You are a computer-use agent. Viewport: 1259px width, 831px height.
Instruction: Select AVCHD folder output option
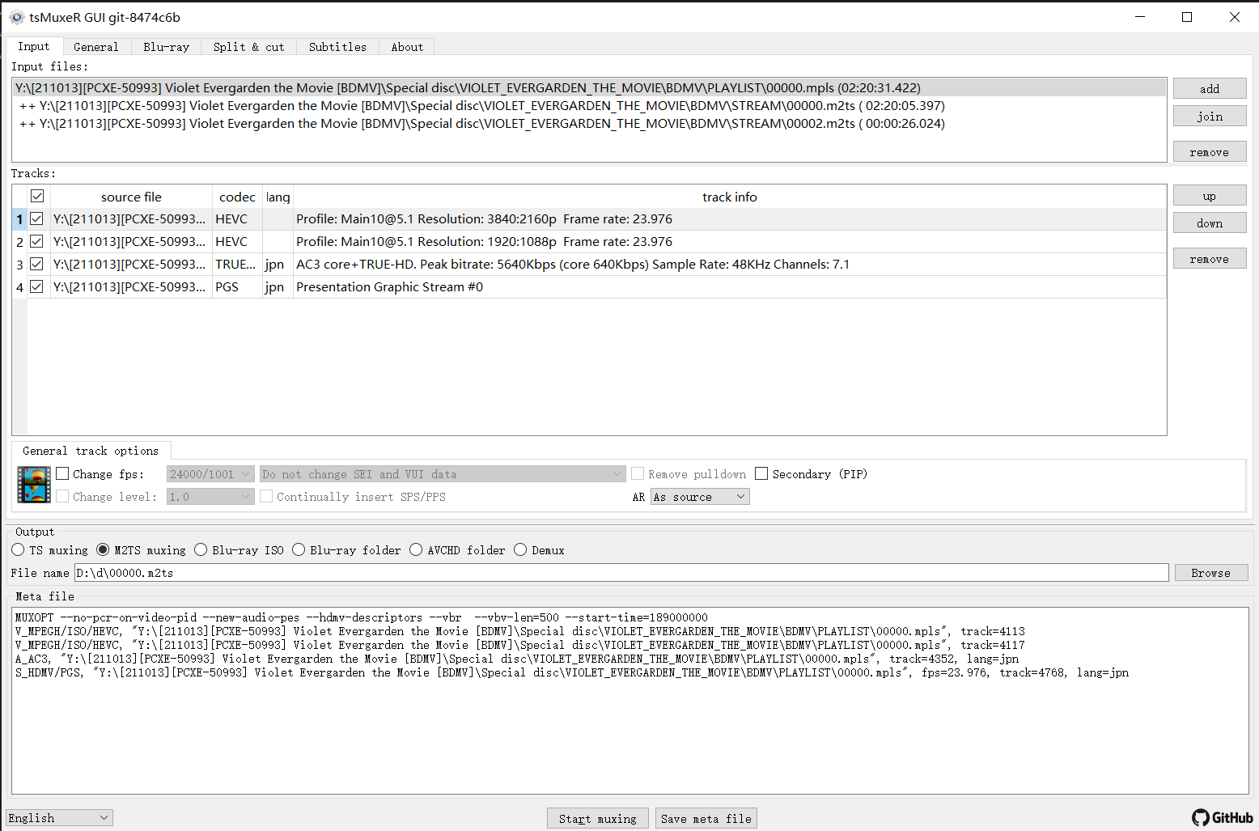(x=416, y=549)
